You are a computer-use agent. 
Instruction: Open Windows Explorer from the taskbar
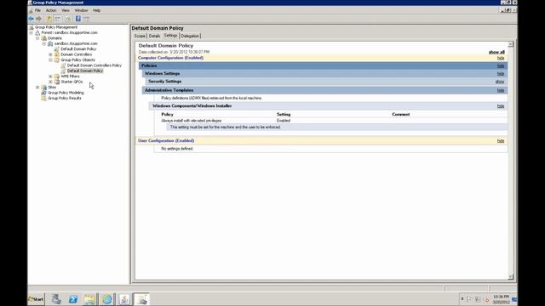click(90, 299)
